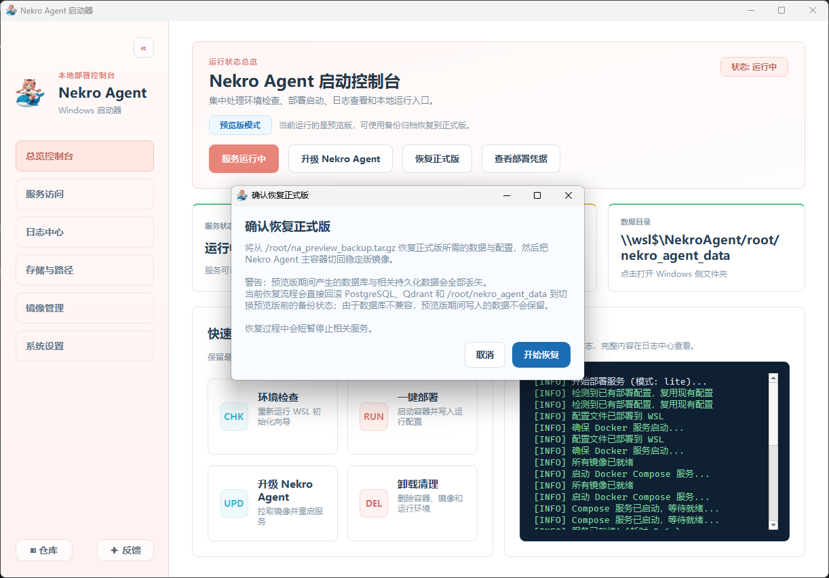This screenshot has height=578, width=829.
Task: Open 镜像管理 from the sidebar
Action: pos(85,308)
